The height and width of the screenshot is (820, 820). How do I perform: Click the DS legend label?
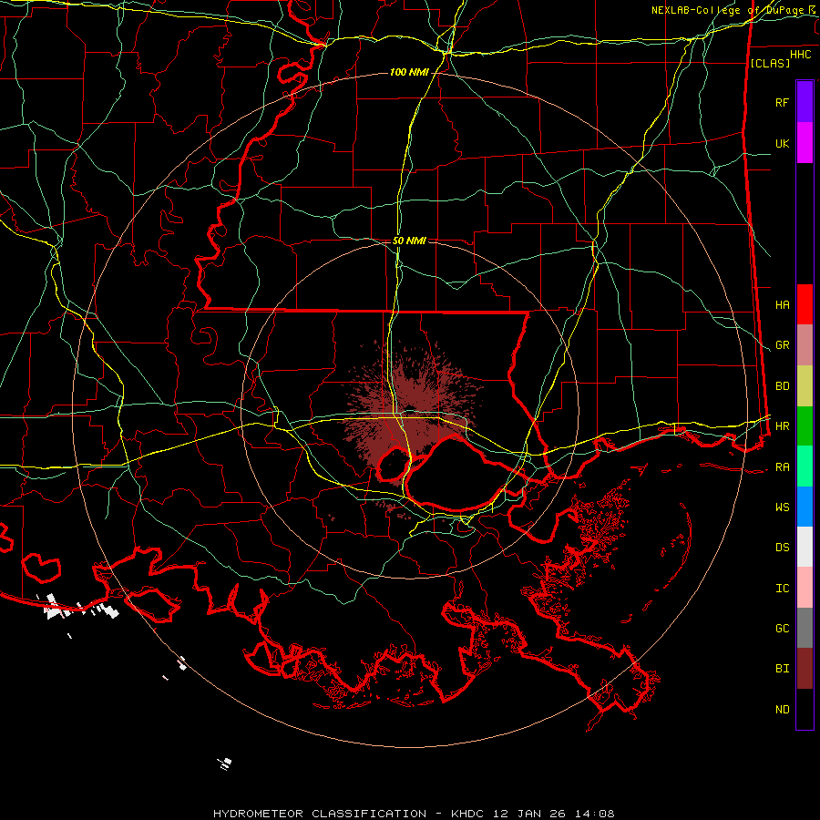tap(782, 548)
